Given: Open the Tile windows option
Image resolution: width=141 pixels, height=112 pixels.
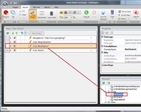Looking at the screenshot, I should coord(13,14).
